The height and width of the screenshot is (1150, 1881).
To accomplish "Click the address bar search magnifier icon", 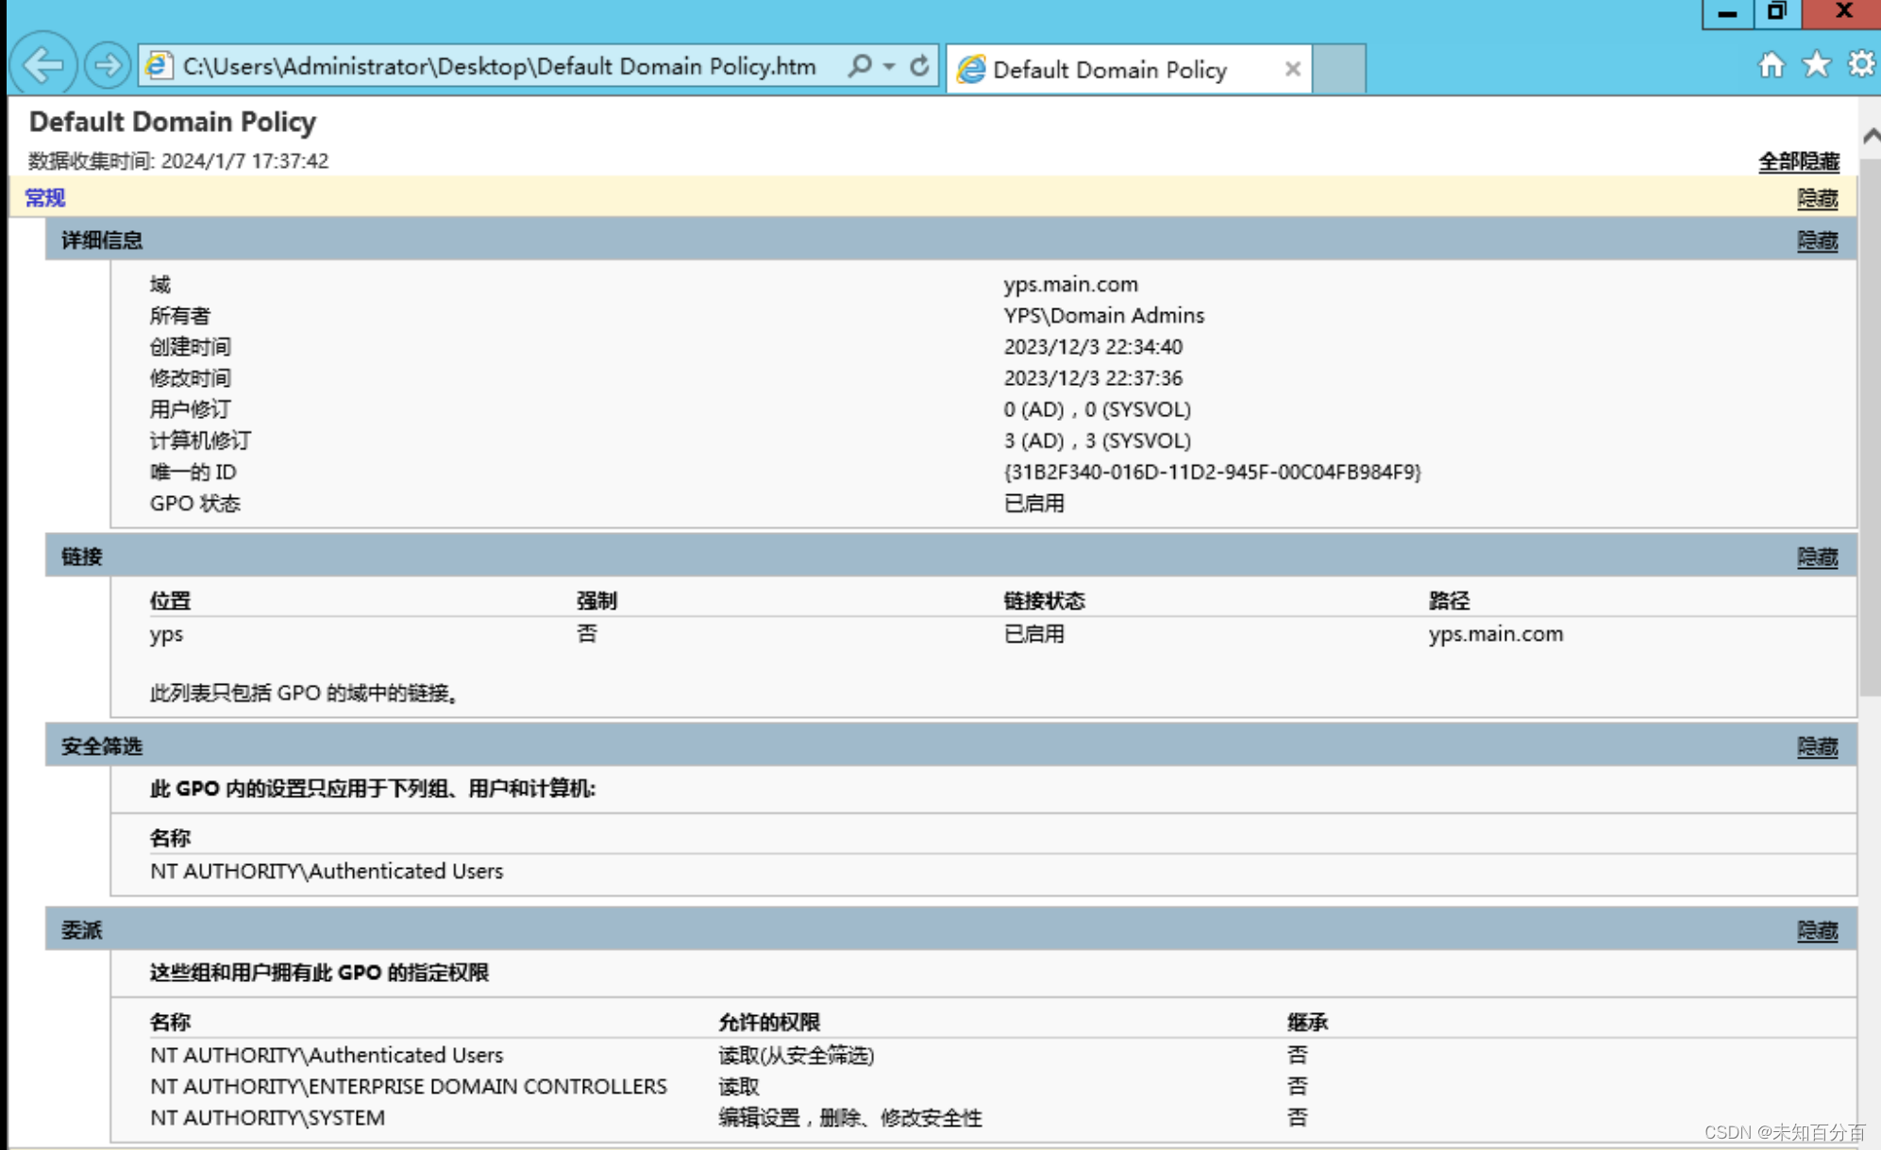I will (860, 66).
